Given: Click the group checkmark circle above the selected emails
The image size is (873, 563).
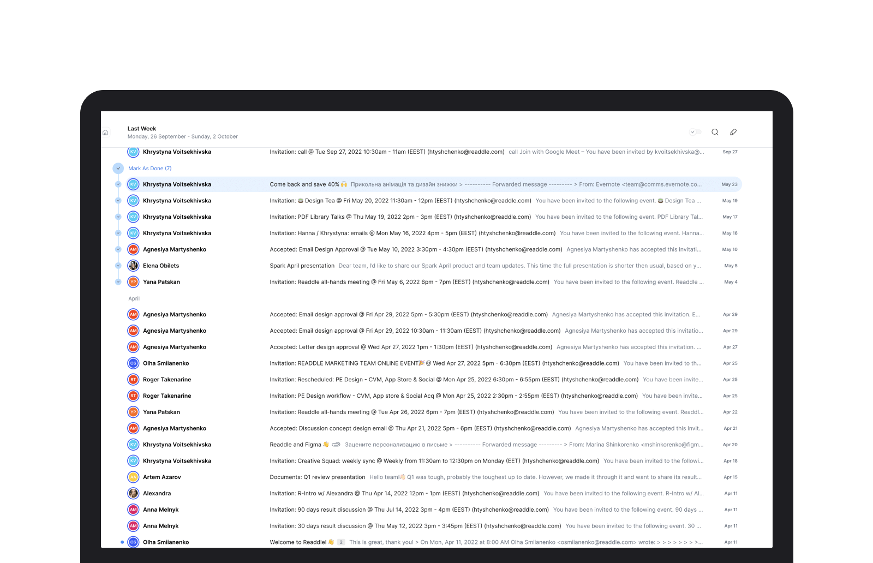Looking at the screenshot, I should point(118,168).
